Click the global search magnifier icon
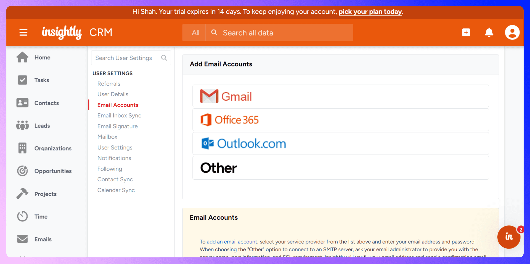 click(214, 33)
